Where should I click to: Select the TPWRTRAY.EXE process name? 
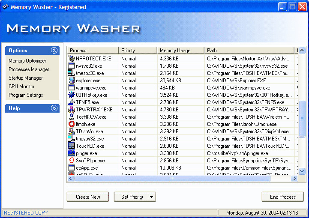coord(94,110)
